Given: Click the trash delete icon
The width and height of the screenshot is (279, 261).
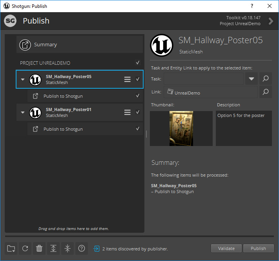Looking at the screenshot, I should pos(39,248).
